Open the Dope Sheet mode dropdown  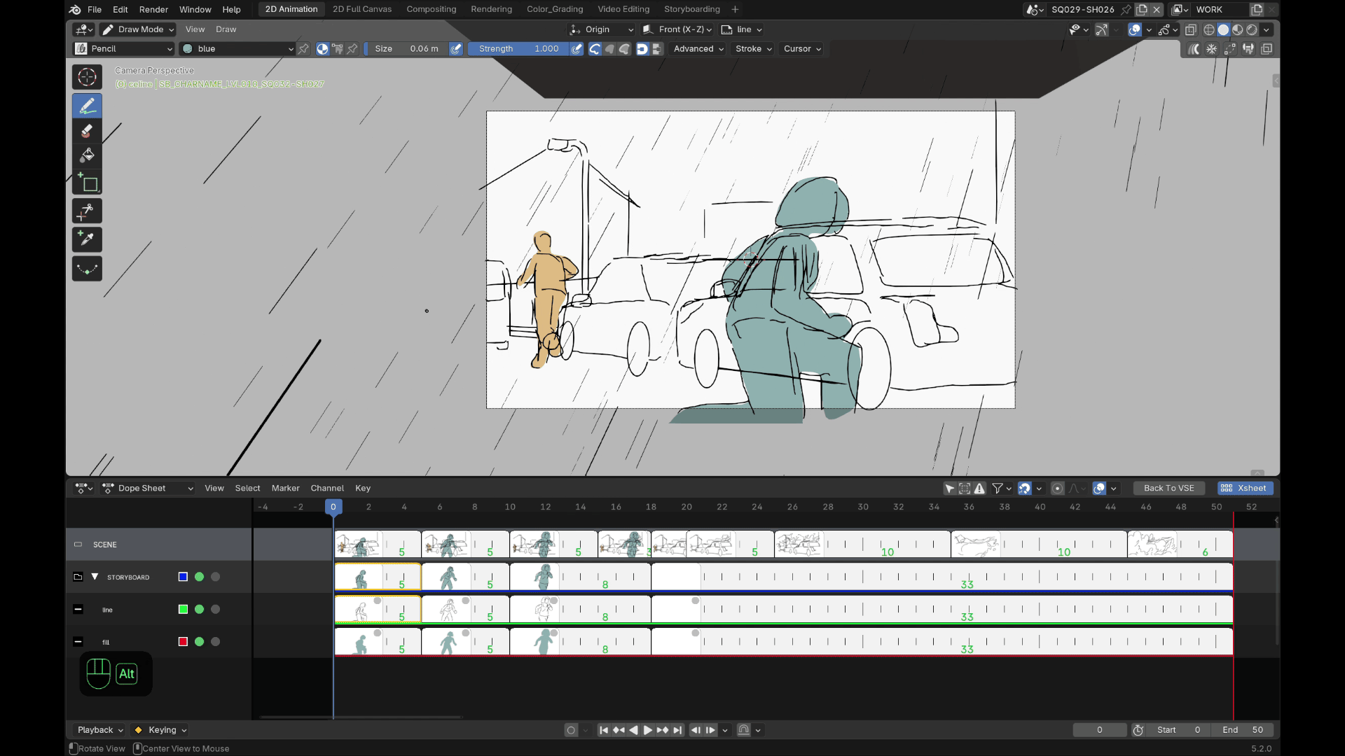[x=148, y=489]
